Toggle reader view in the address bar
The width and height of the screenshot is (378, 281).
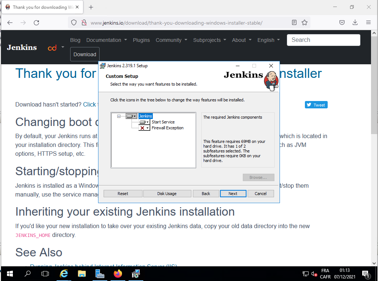click(x=294, y=23)
